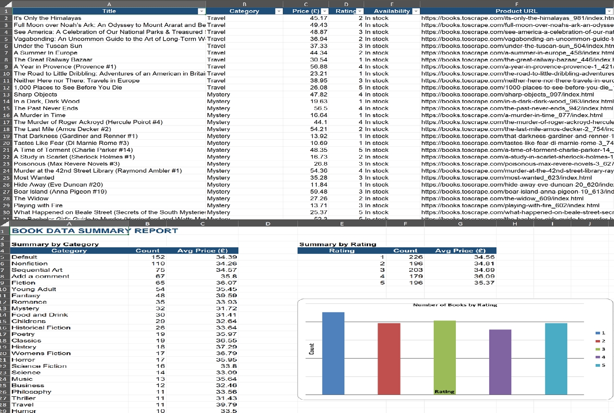Select the price cell 59.48
The height and width of the screenshot is (413, 614).
(307, 192)
